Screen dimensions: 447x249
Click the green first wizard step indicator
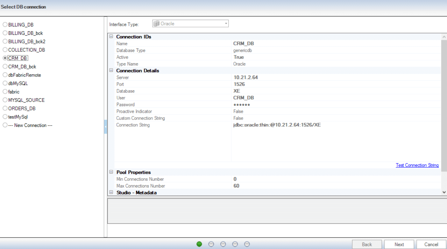click(x=199, y=244)
